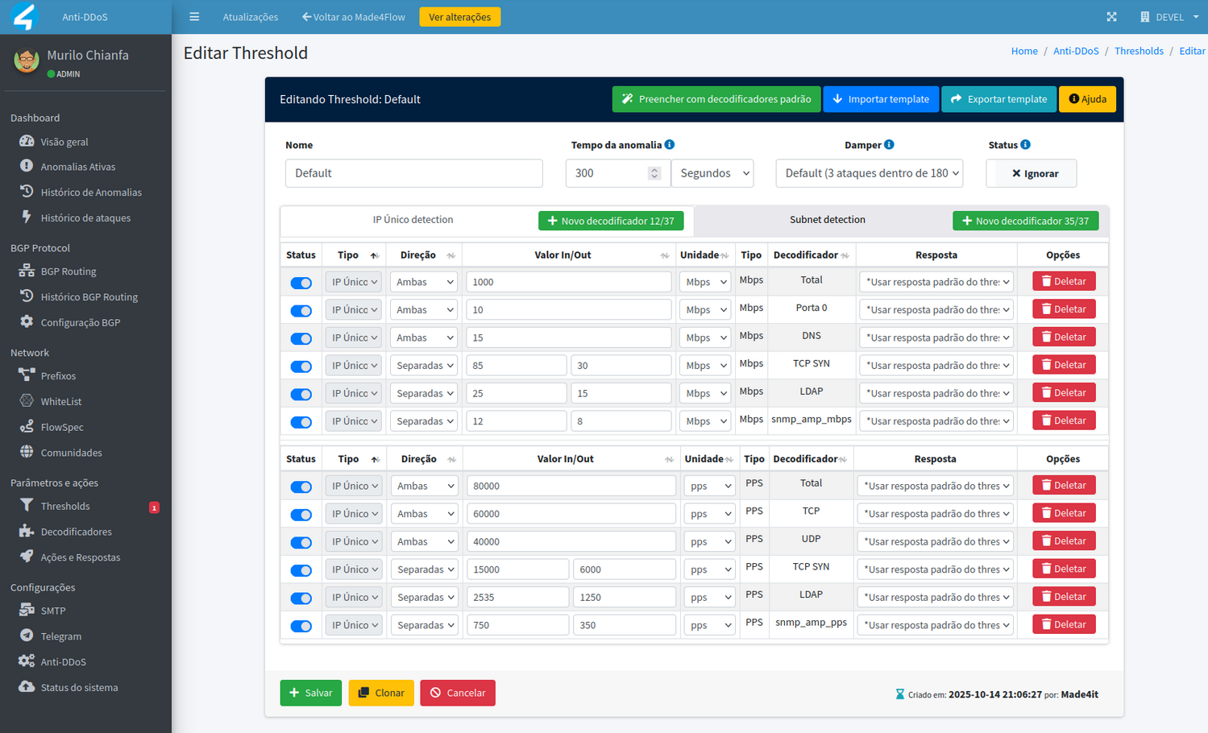Click Exportar template
This screenshot has height=733, width=1208.
[x=998, y=98]
